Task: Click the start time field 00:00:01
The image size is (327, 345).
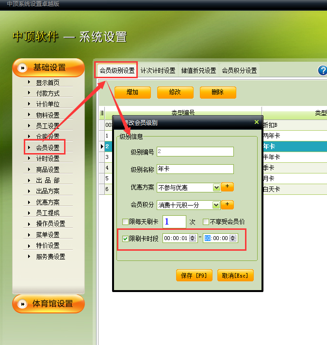Action: (x=180, y=238)
